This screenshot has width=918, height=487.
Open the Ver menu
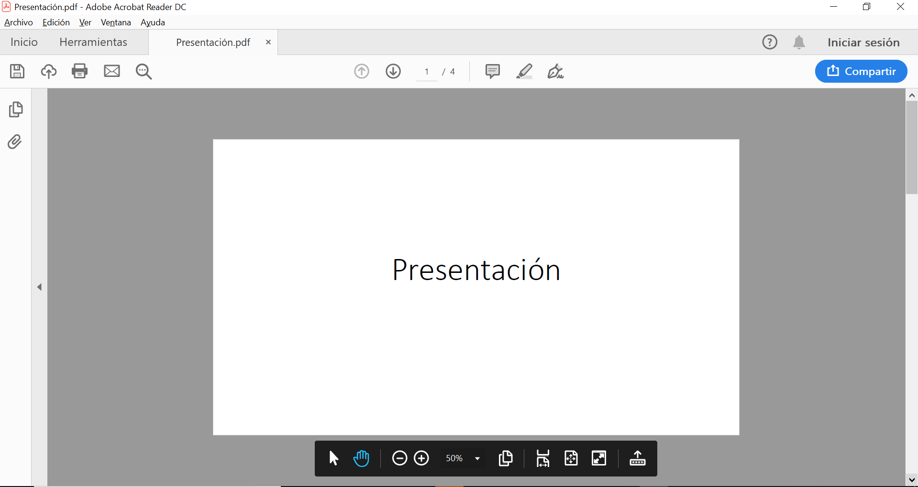click(85, 22)
